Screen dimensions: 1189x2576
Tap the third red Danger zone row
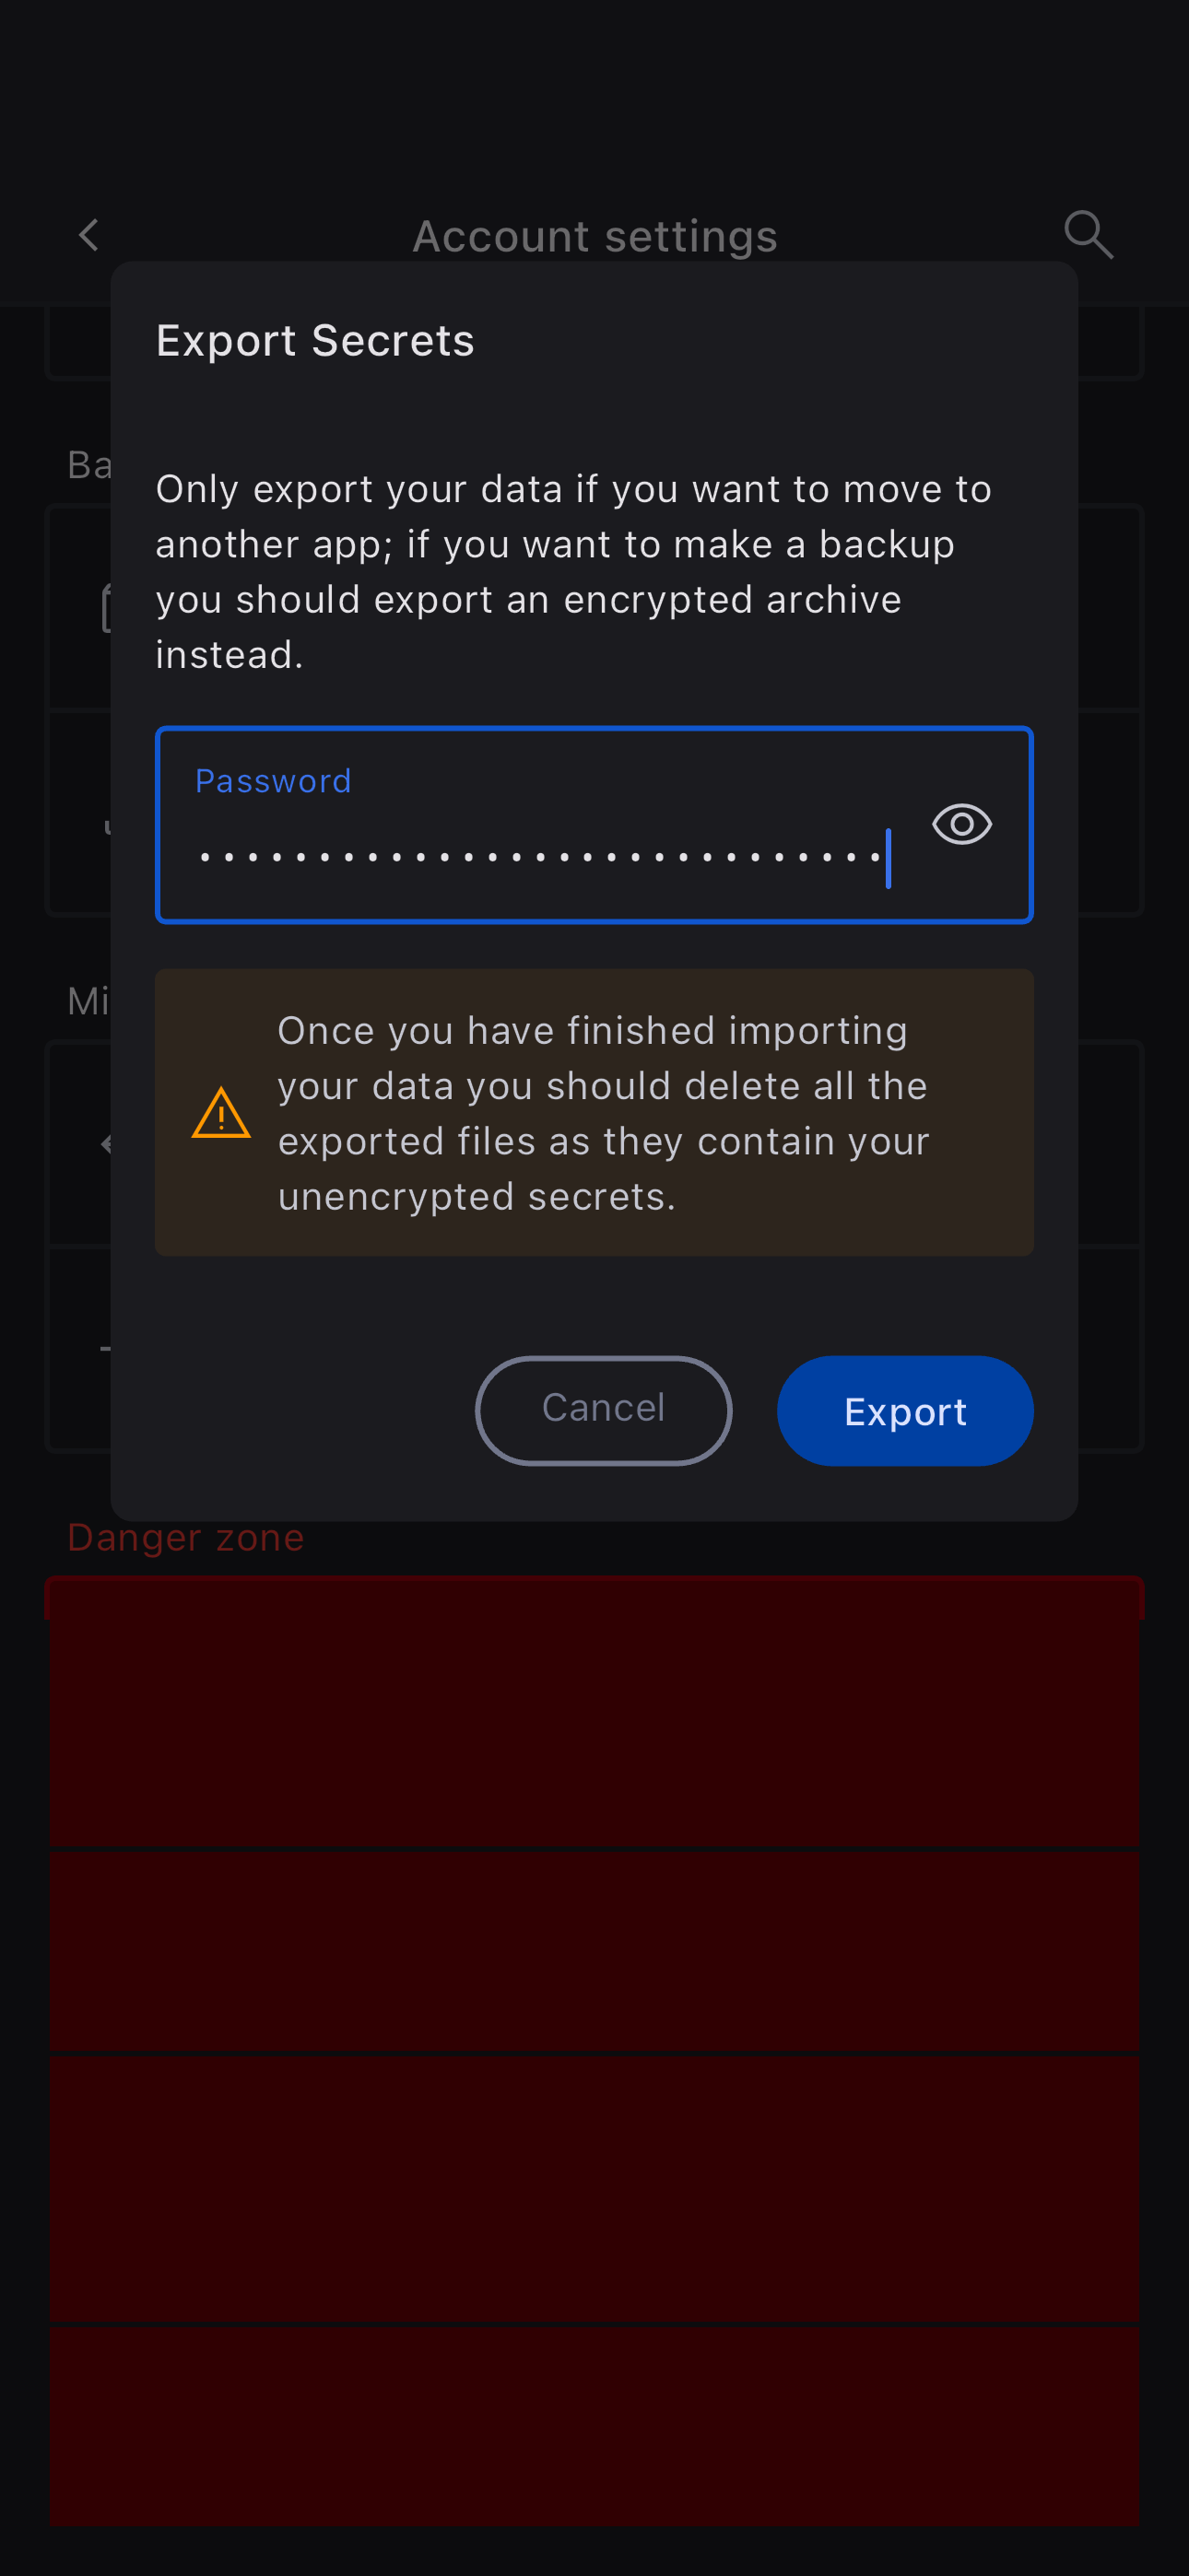[x=594, y=2188]
